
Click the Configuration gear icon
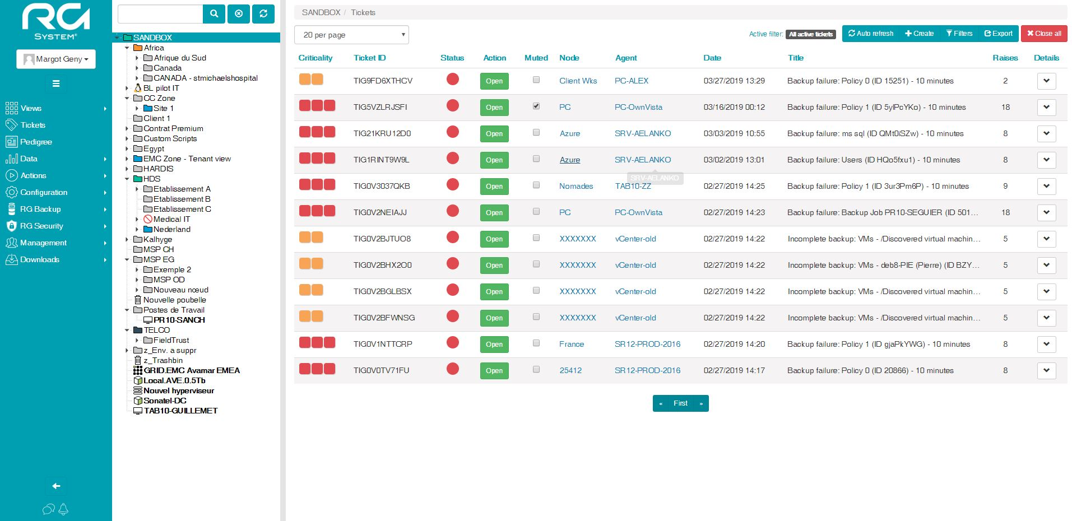tap(11, 192)
